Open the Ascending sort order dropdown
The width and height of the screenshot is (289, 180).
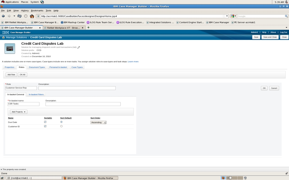point(98,122)
